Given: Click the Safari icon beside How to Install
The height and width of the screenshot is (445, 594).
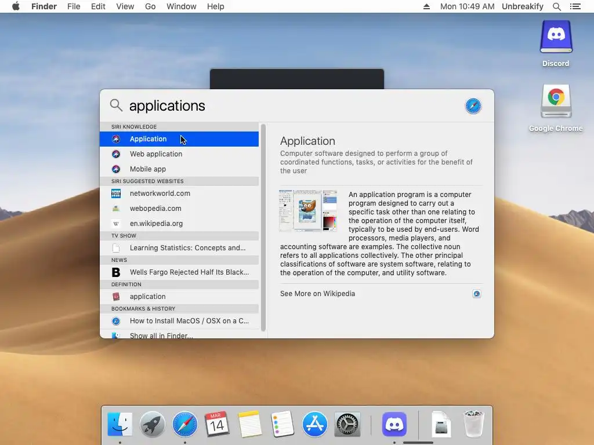Looking at the screenshot, I should 116,321.
